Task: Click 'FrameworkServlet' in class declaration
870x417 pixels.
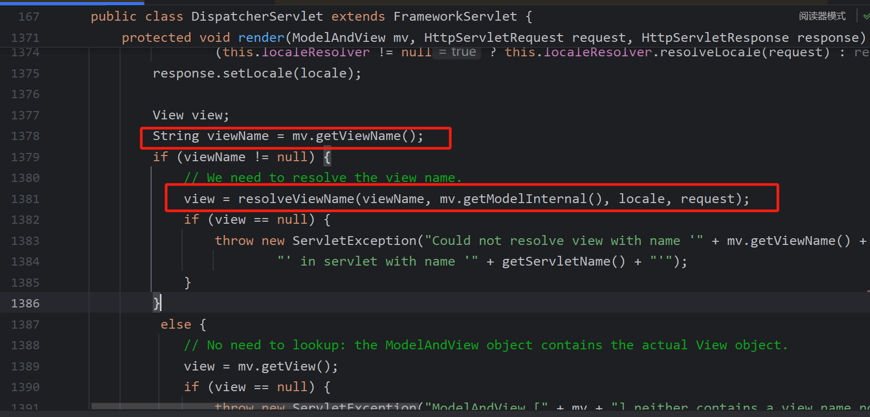Action: click(x=455, y=17)
